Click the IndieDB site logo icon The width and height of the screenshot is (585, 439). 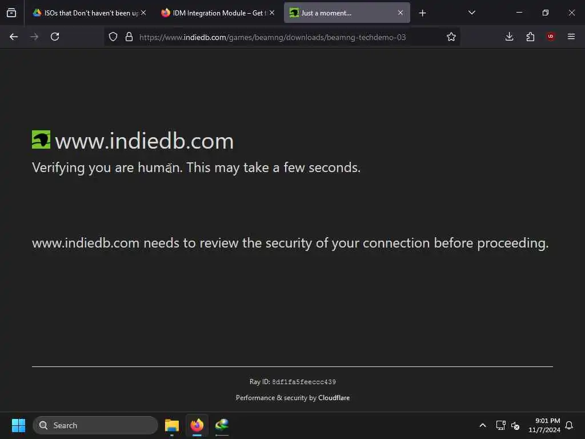(41, 139)
